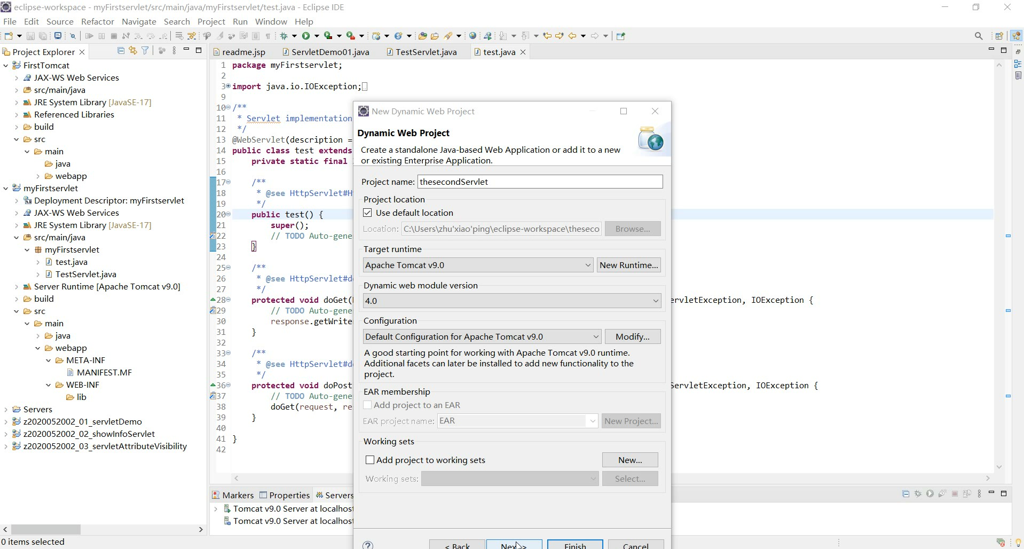Click the Last Edit Location arrow icon
Image resolution: width=1024 pixels, height=549 pixels.
click(x=547, y=36)
